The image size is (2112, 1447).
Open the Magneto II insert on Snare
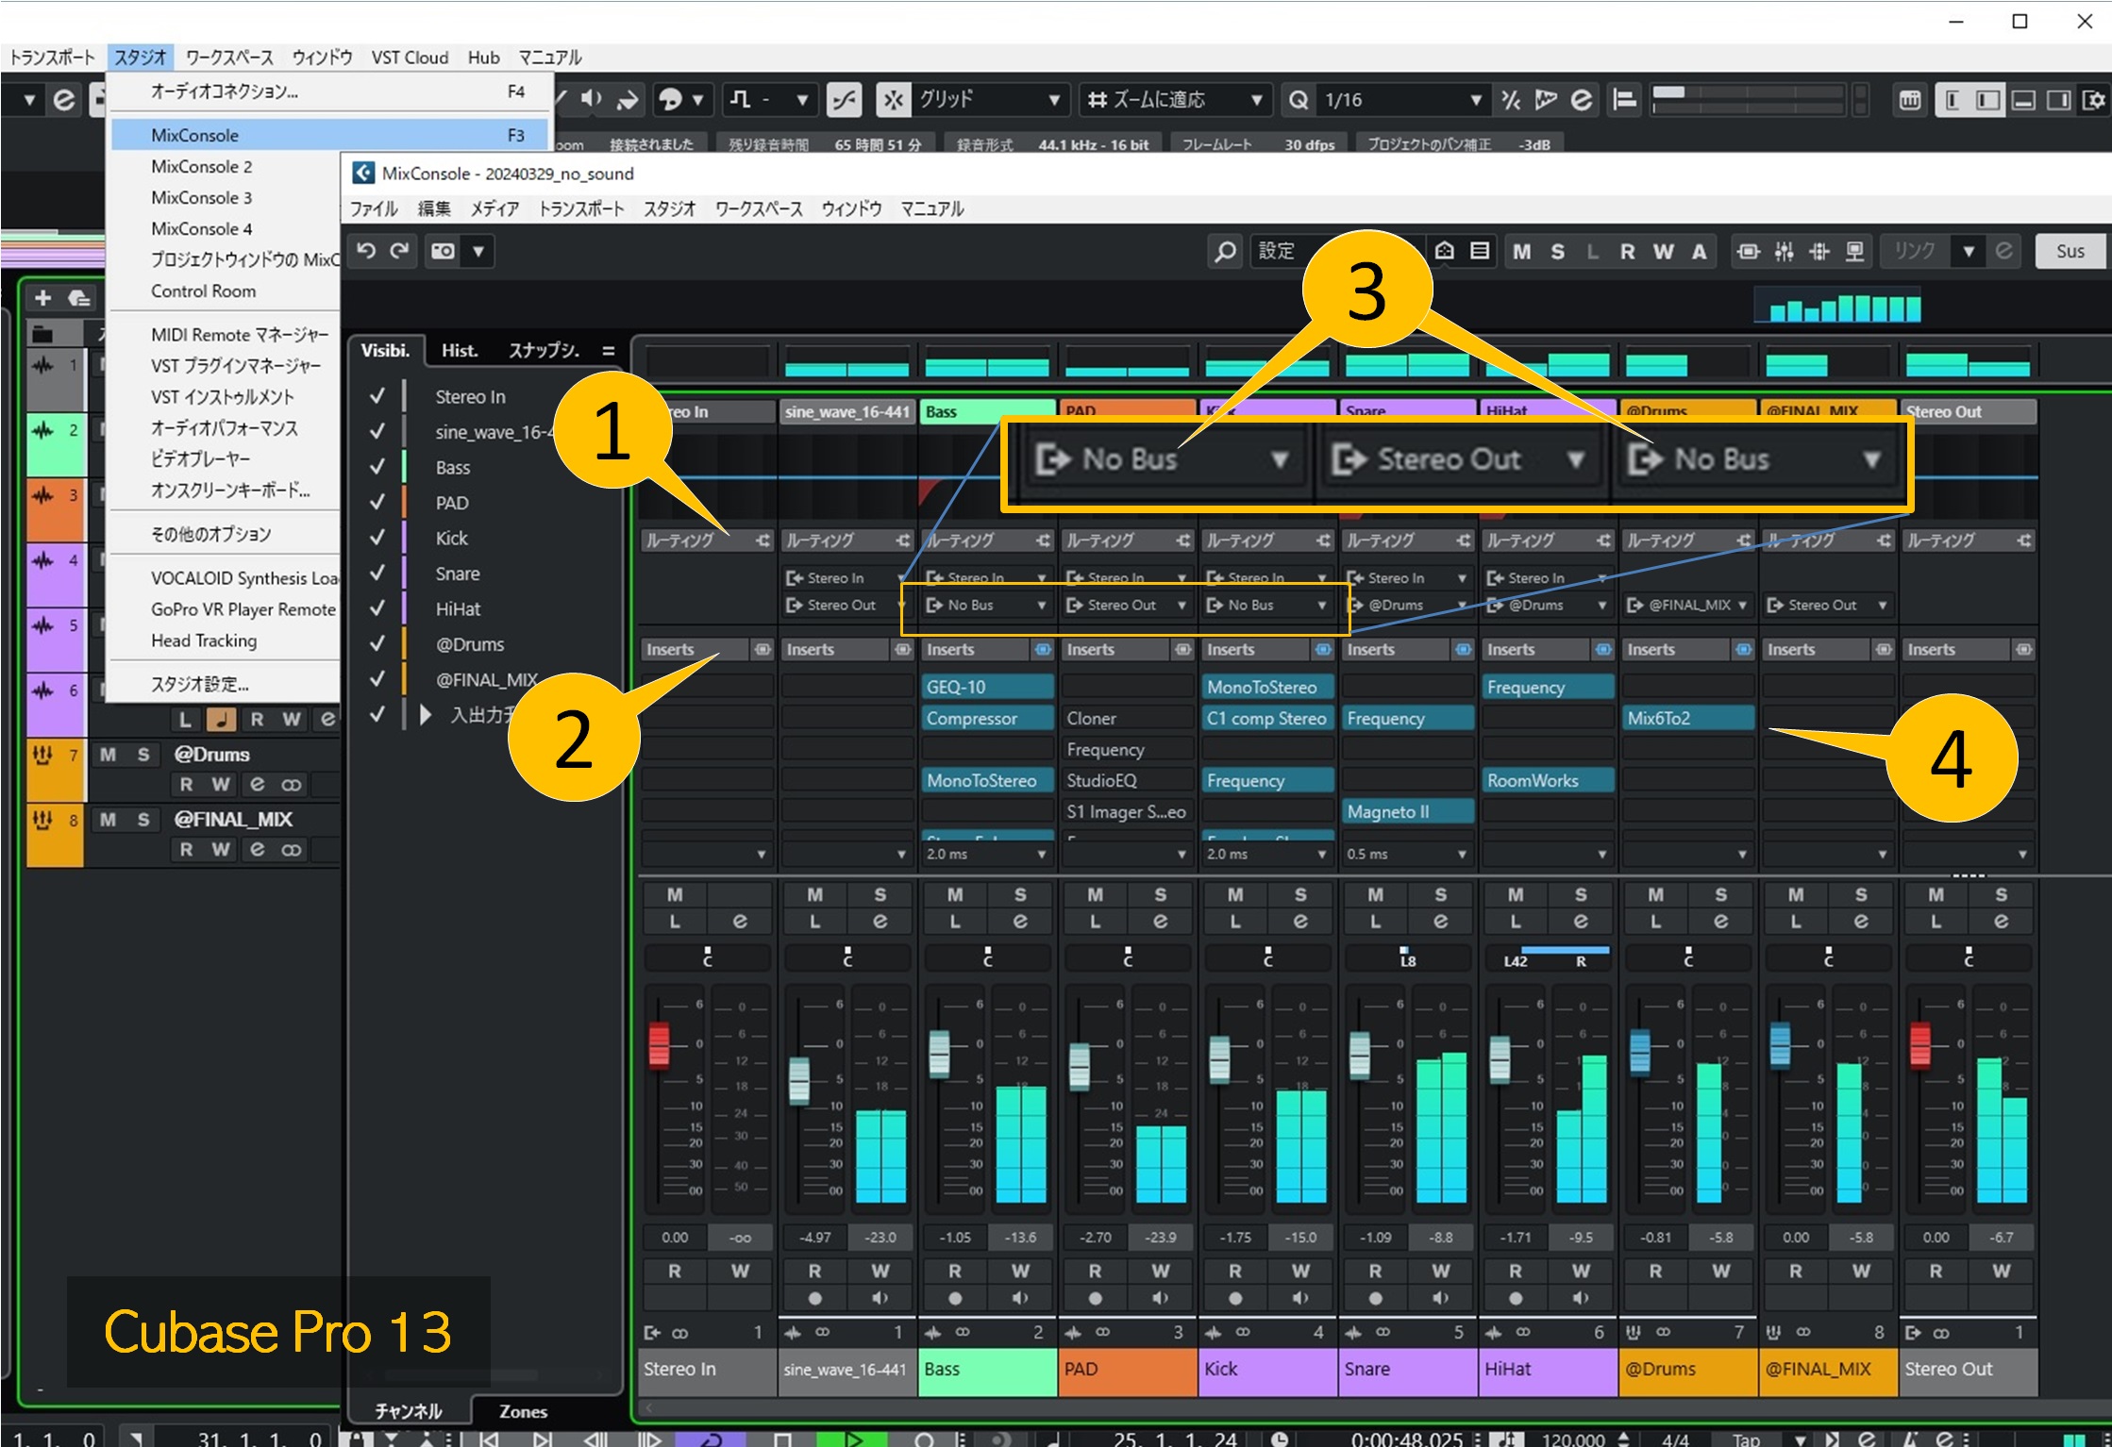(1406, 811)
